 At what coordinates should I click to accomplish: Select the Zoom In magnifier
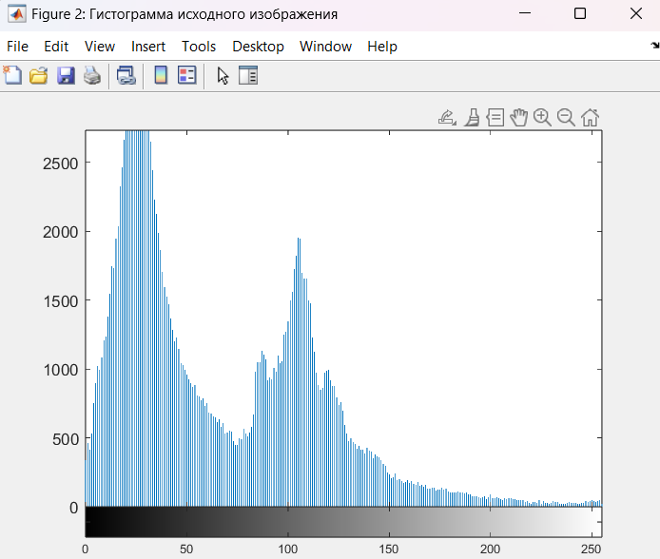coord(542,117)
